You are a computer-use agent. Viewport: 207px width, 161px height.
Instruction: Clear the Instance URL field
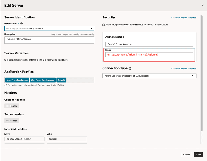(x=91, y=28)
